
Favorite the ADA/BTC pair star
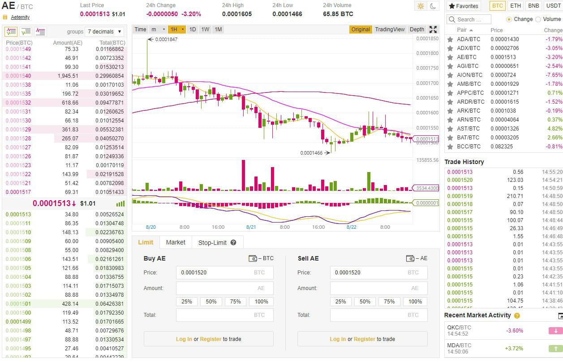[450, 39]
